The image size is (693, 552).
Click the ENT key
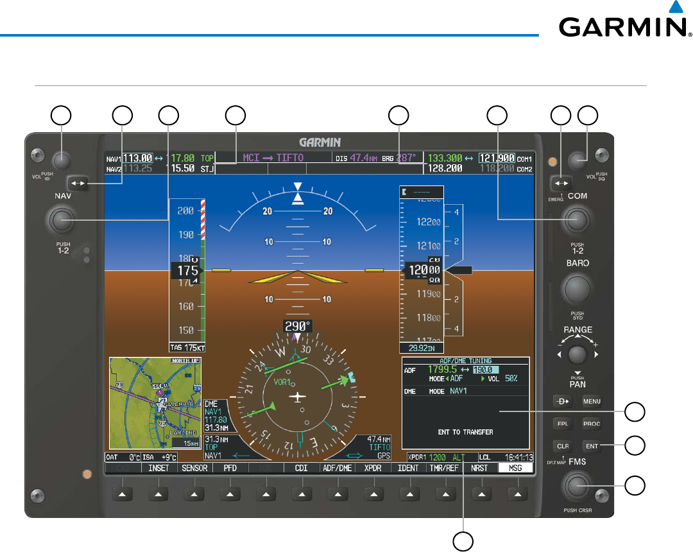[x=592, y=446]
